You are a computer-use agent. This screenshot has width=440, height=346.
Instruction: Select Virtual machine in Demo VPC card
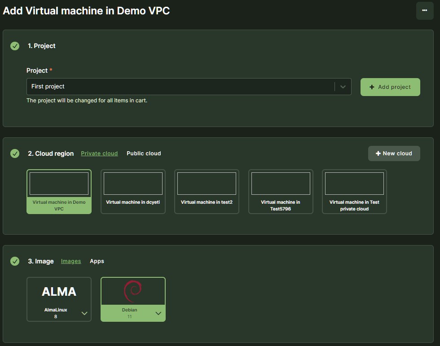pos(59,192)
